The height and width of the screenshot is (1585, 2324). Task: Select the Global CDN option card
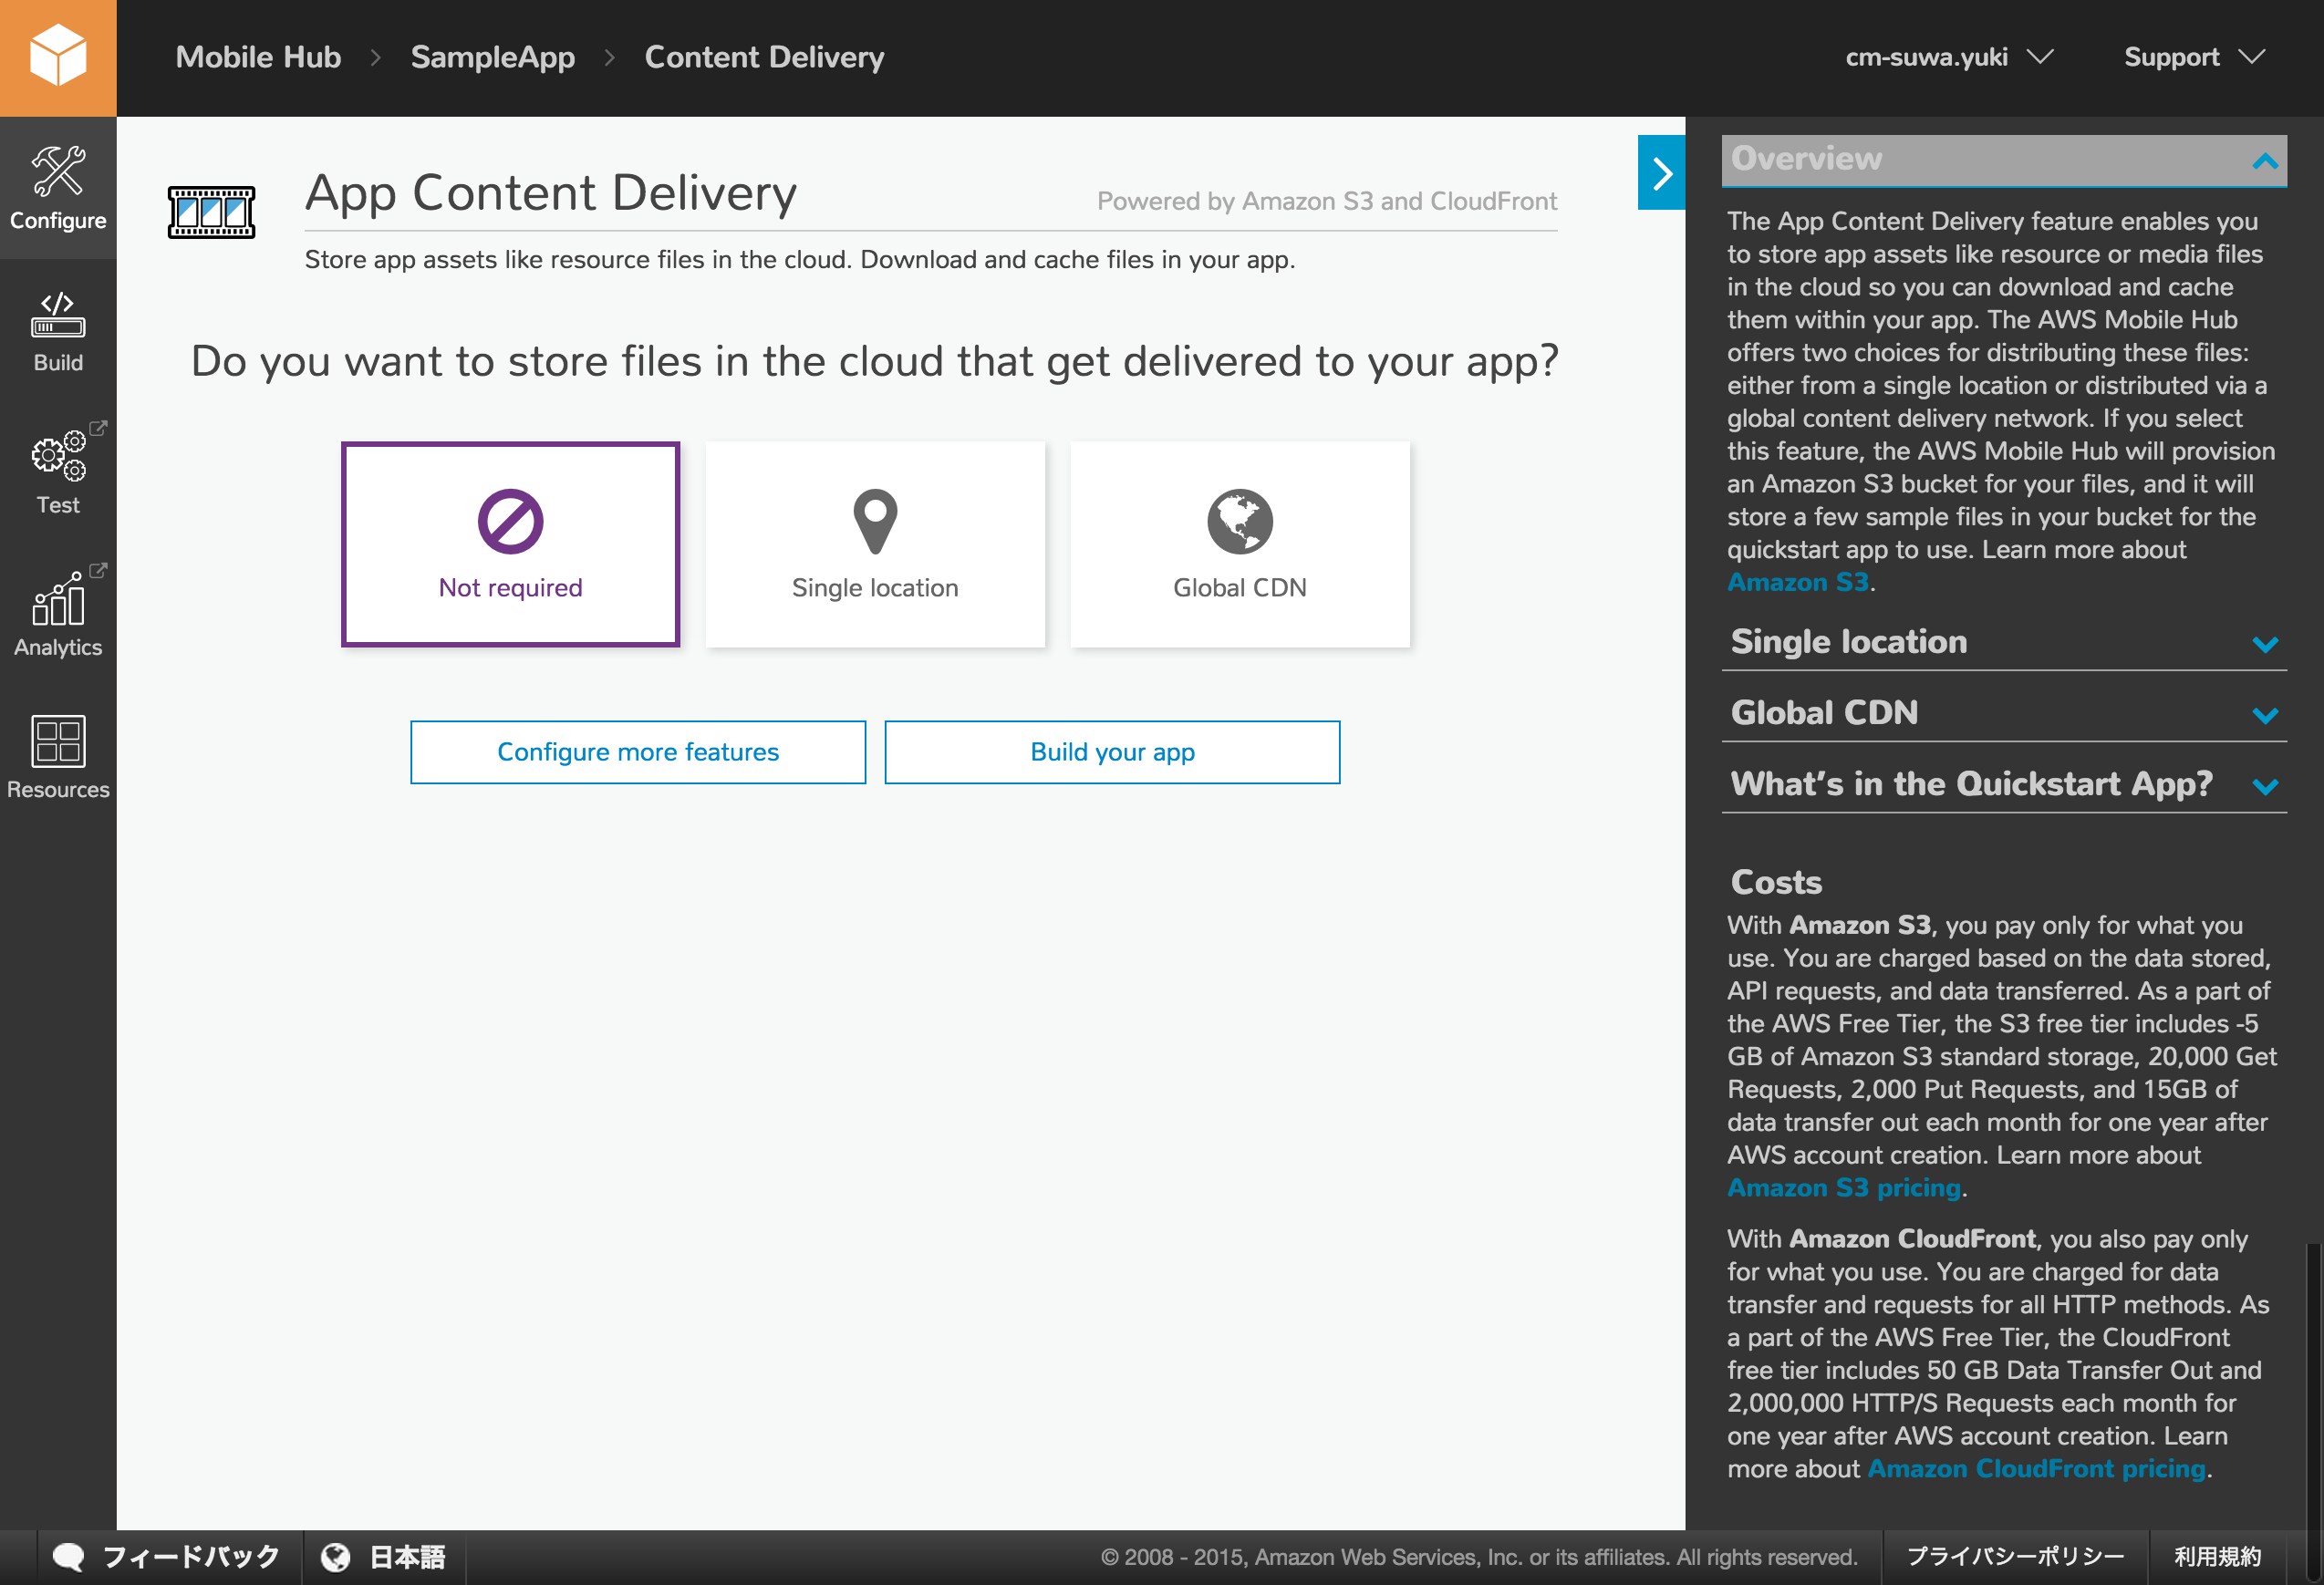pyautogui.click(x=1240, y=544)
